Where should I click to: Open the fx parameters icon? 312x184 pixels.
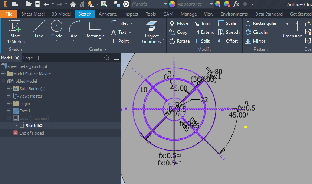click(x=236, y=4)
